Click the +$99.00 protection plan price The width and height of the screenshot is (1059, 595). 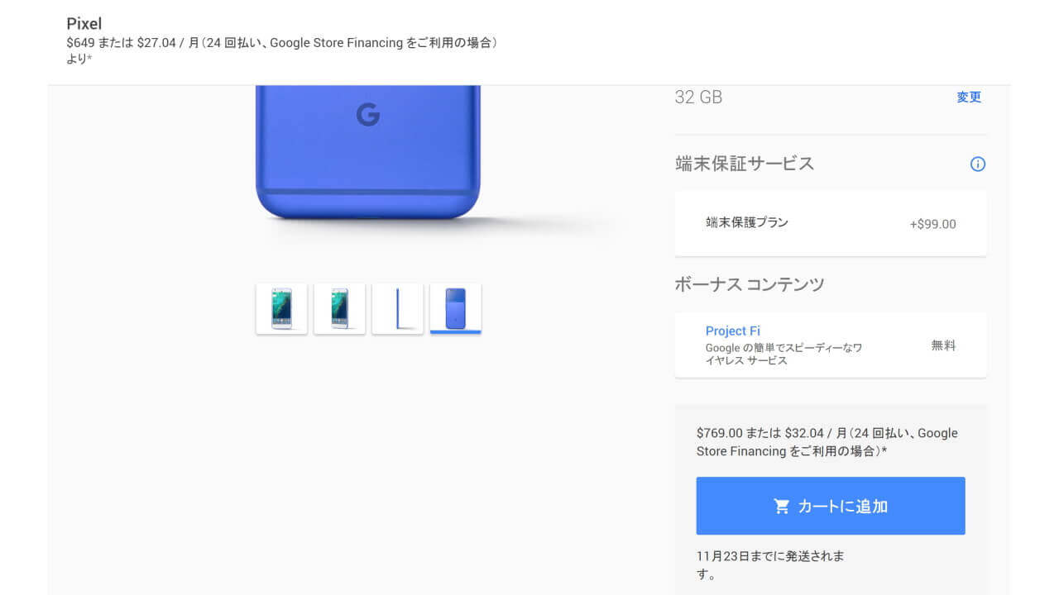point(932,223)
